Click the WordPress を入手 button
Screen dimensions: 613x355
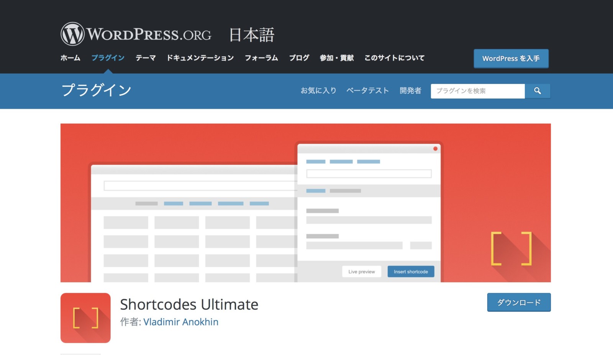coord(511,59)
